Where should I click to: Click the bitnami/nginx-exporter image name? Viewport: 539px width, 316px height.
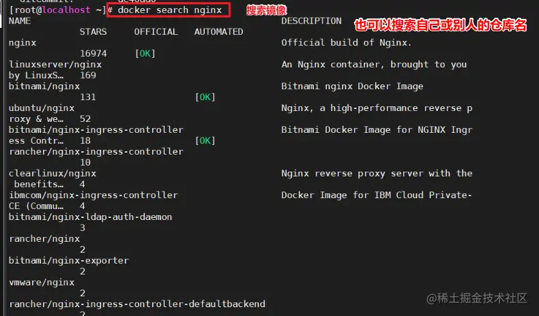(69, 261)
